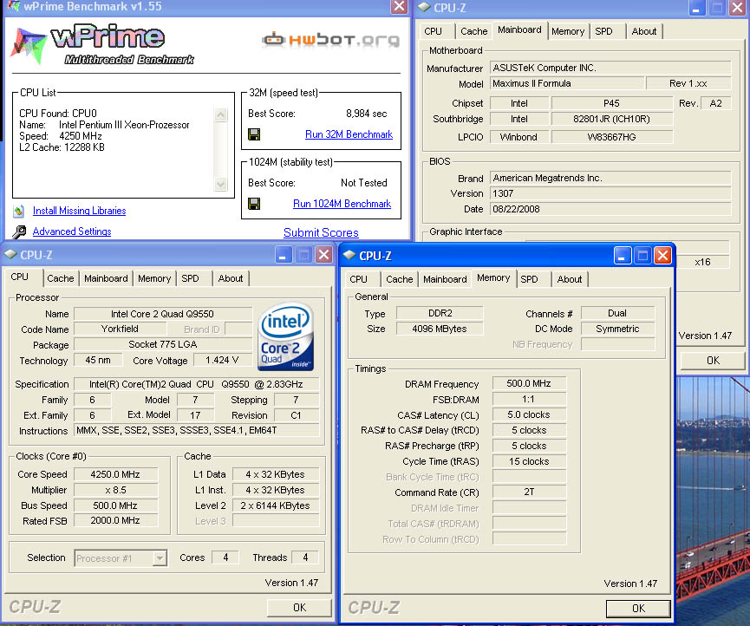This screenshot has height=626, width=750.
Task: Click the Advanced Settings tools icon
Action: pyautogui.click(x=19, y=232)
